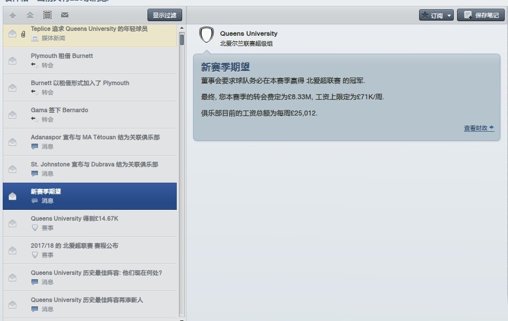
Task: Click scrollbar up arrow of message list
Action: (x=182, y=28)
